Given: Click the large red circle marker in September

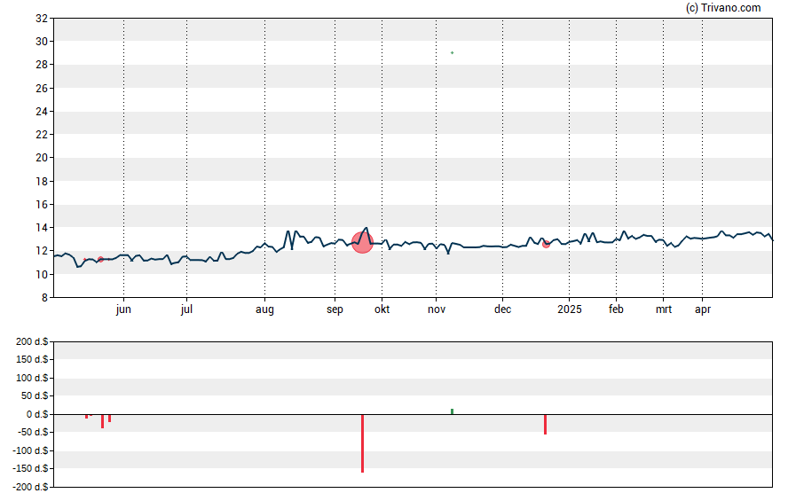Looking at the screenshot, I should click(362, 242).
